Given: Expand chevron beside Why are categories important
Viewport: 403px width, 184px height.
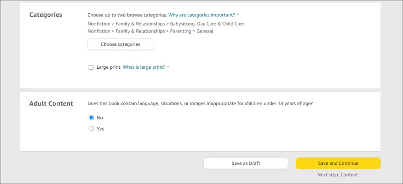Looking at the screenshot, I should tap(238, 15).
